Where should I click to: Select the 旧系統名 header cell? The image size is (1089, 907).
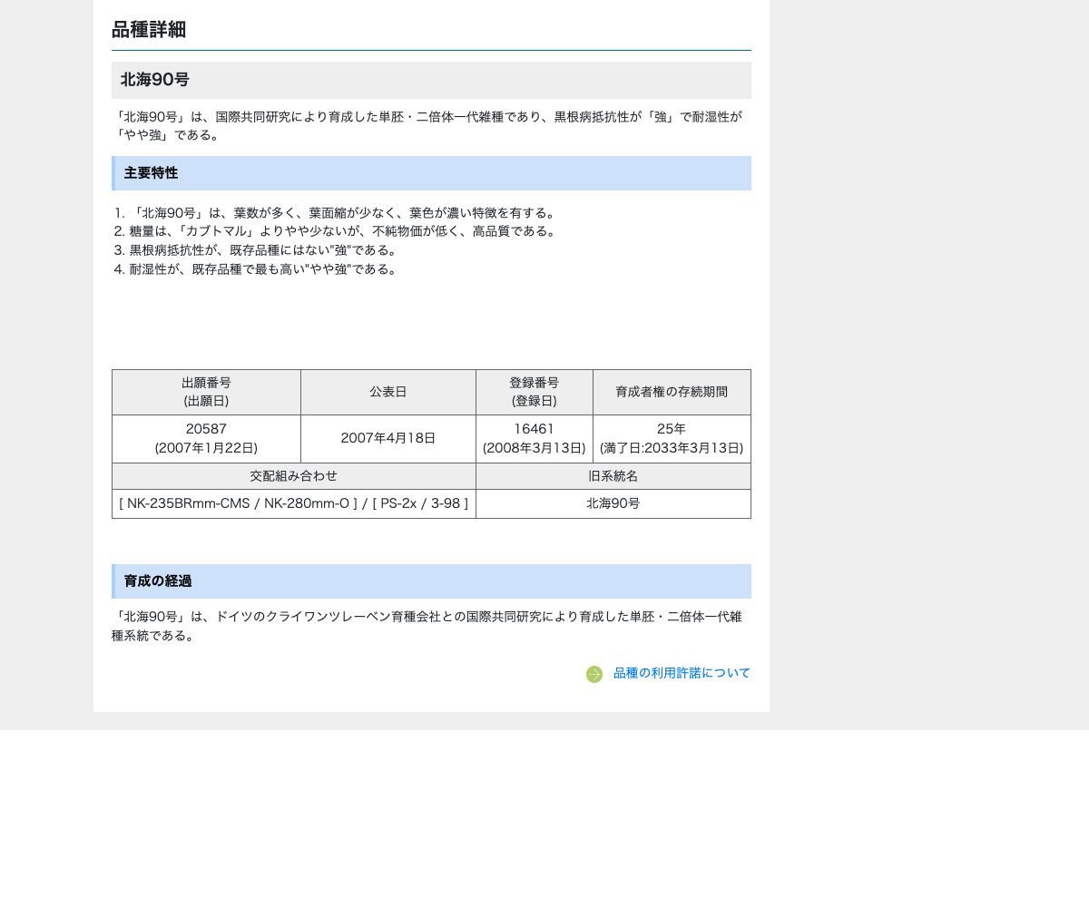click(613, 475)
